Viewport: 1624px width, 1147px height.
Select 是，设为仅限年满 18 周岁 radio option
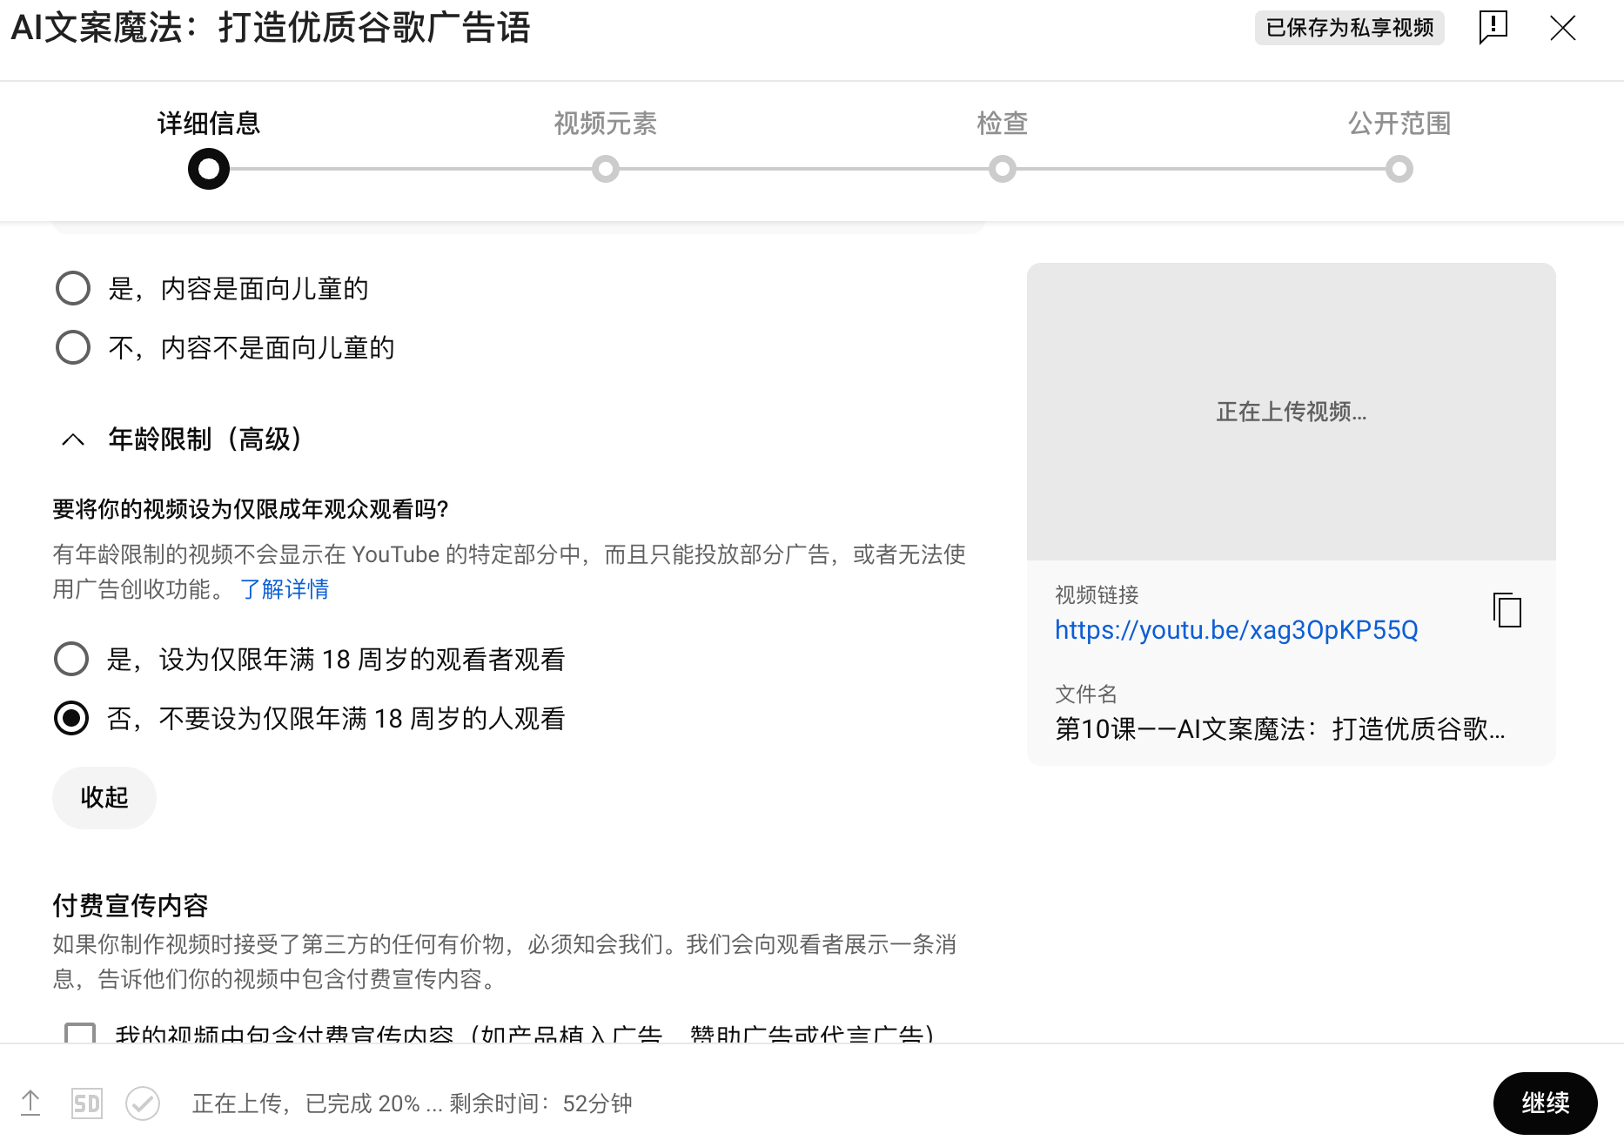(71, 659)
